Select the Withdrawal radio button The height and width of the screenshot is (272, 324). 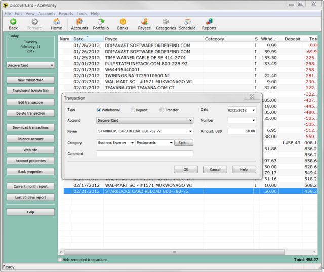[99, 110]
